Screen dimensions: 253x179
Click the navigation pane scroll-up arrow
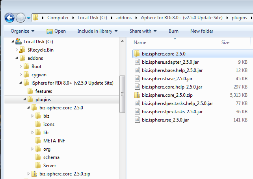click(123, 41)
